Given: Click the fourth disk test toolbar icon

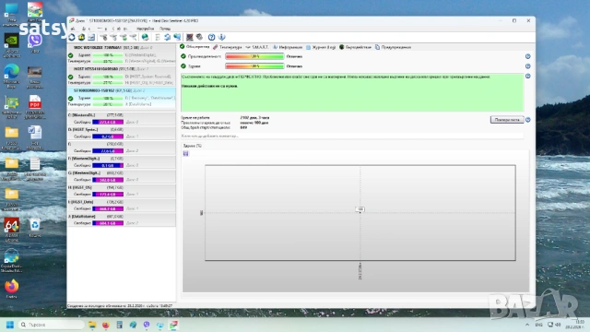Looking at the screenshot, I should [x=133, y=37].
